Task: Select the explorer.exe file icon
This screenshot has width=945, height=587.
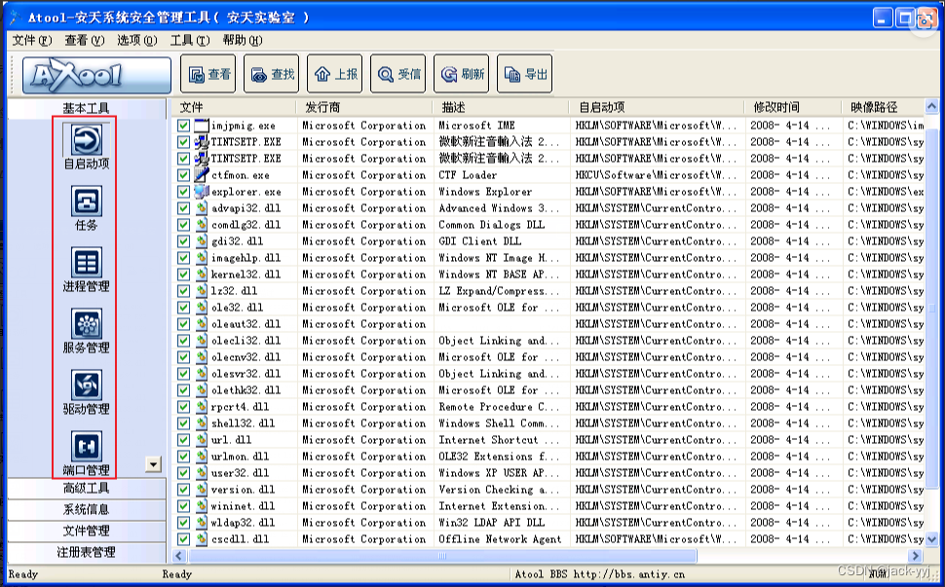Action: tap(202, 192)
